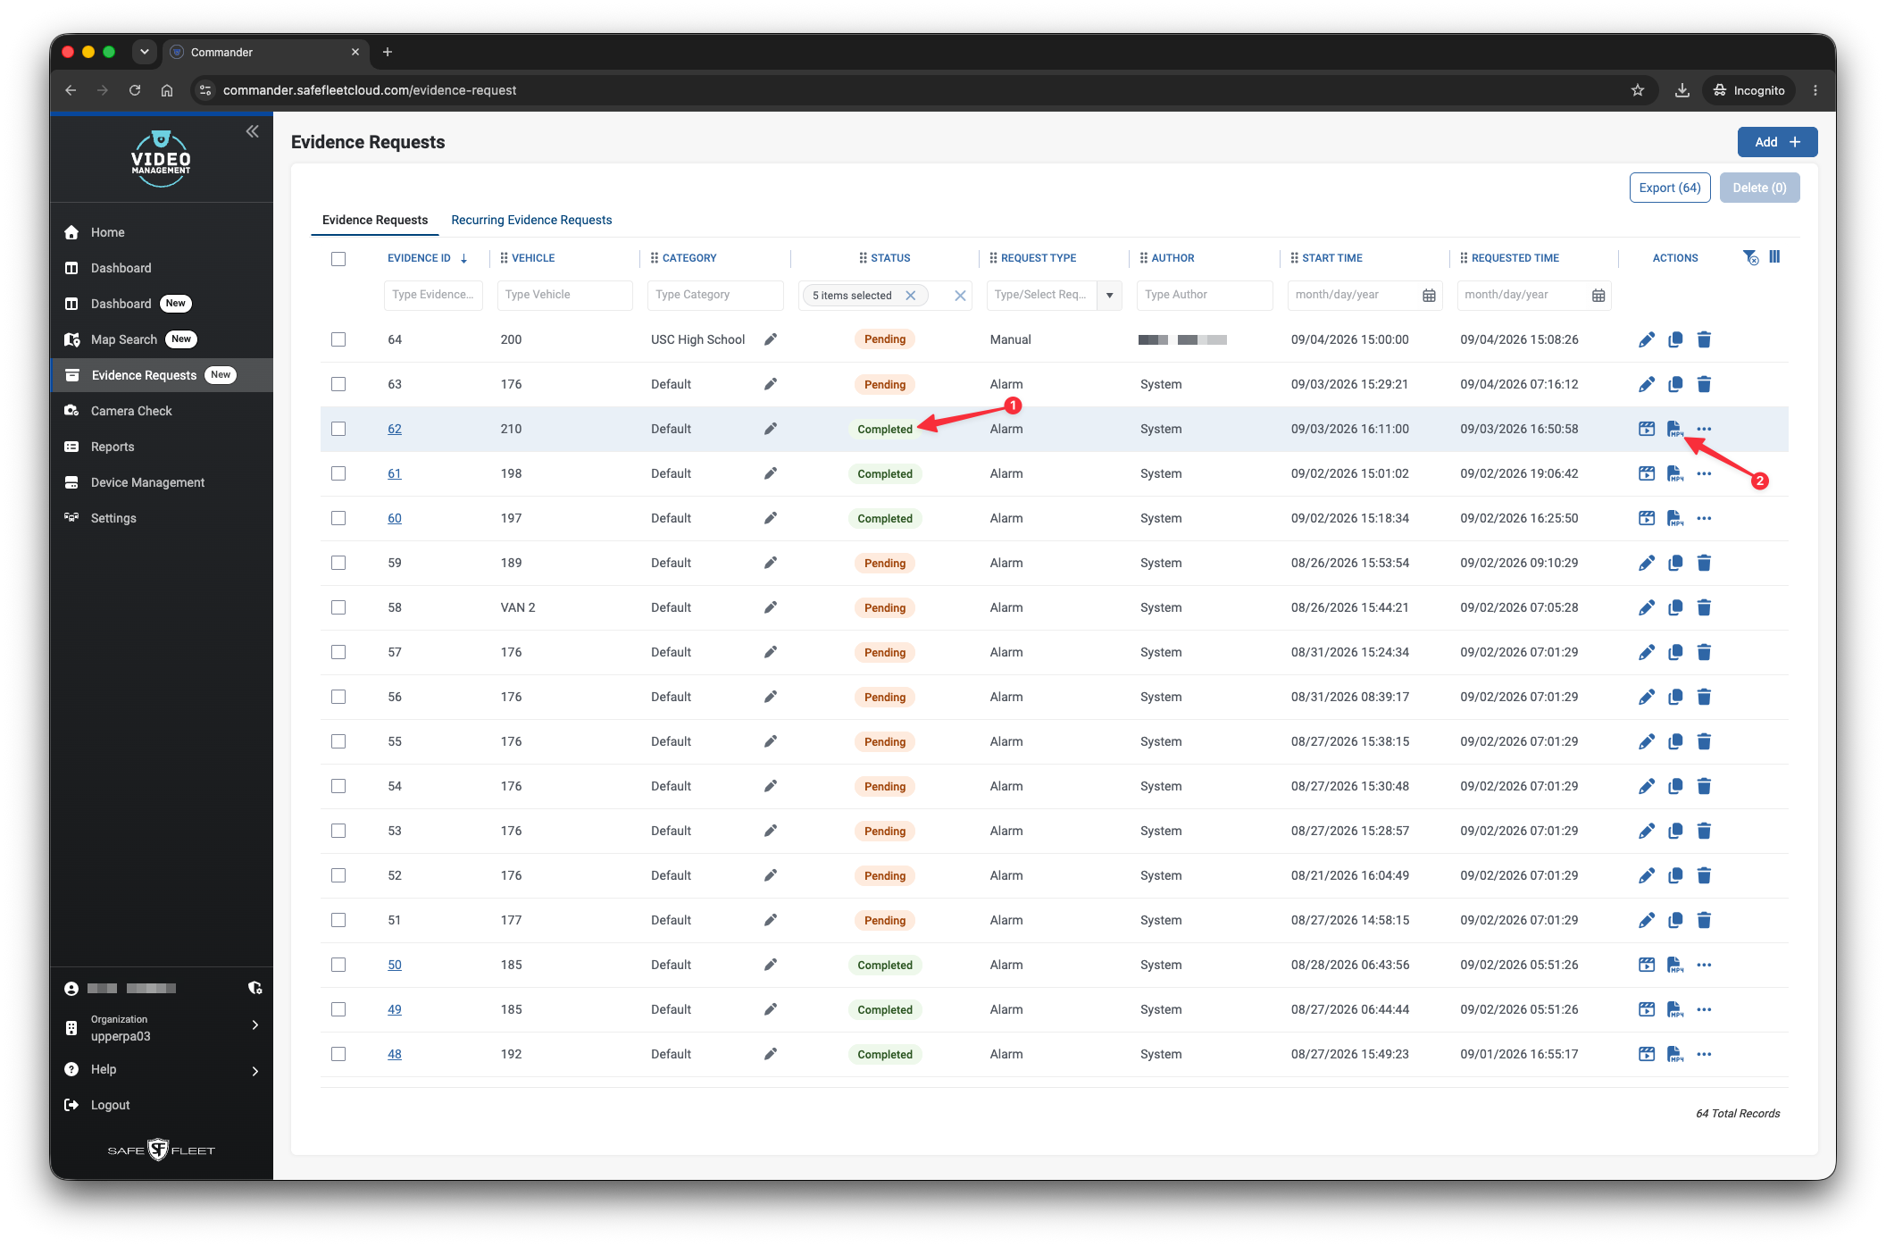
Task: Edit category pencil for evidence 59
Action: click(771, 563)
